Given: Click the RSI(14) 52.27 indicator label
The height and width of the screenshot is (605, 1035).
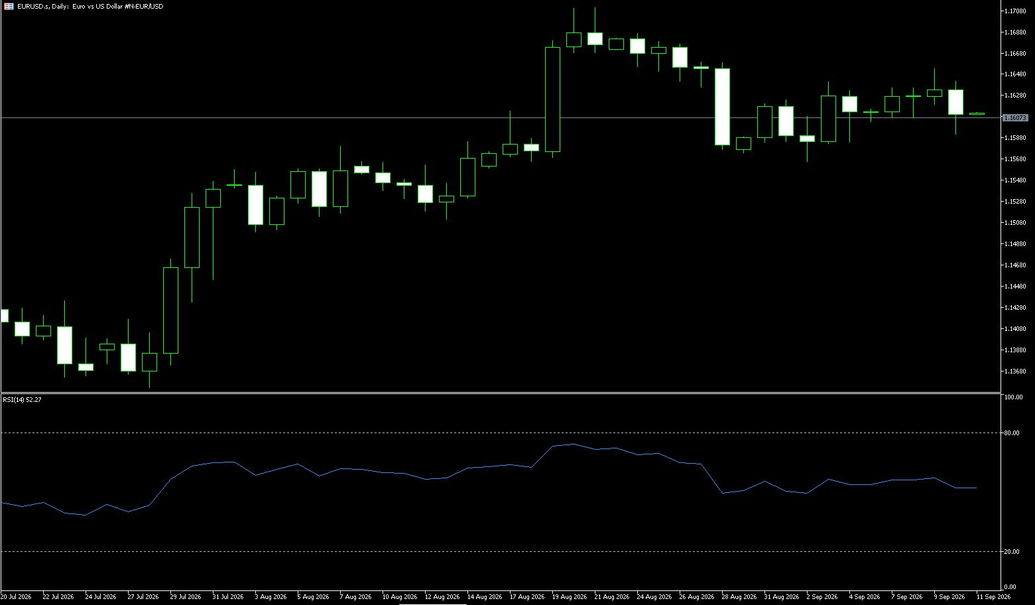Looking at the screenshot, I should coord(22,400).
